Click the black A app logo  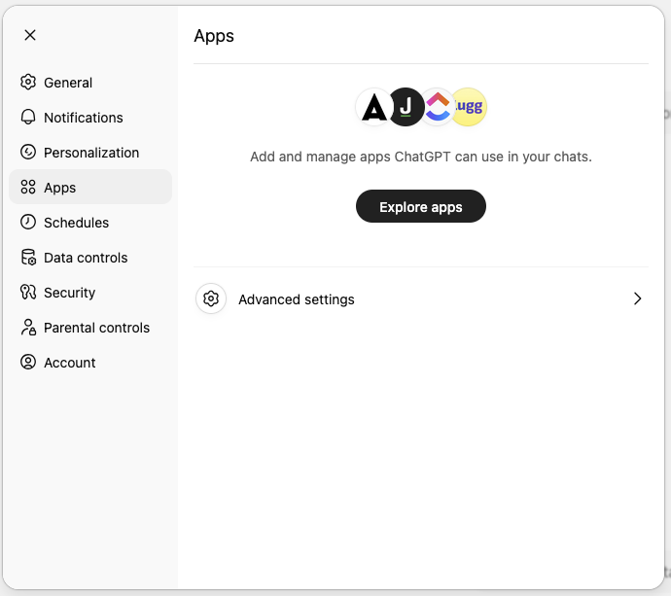(374, 107)
